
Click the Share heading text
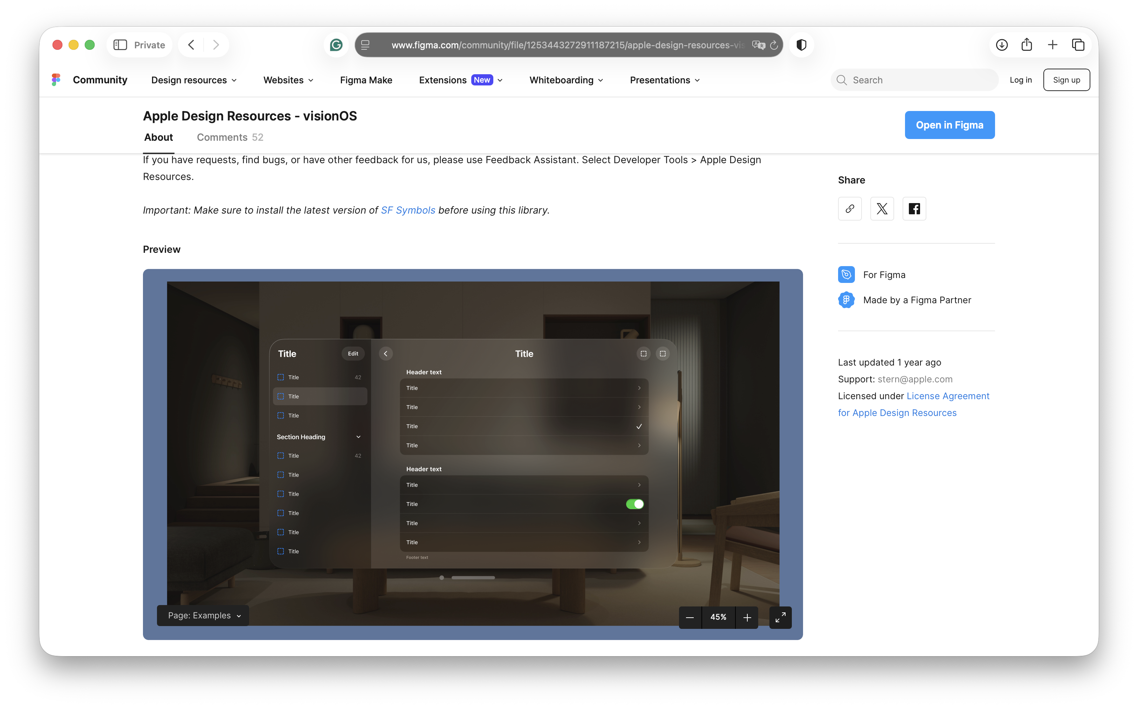[852, 180]
